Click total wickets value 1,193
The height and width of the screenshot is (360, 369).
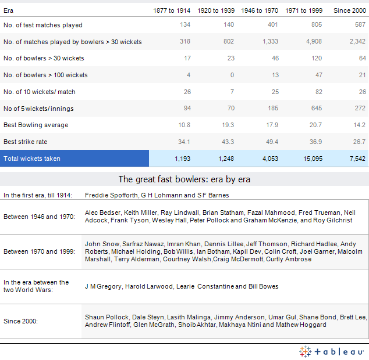tap(182, 159)
